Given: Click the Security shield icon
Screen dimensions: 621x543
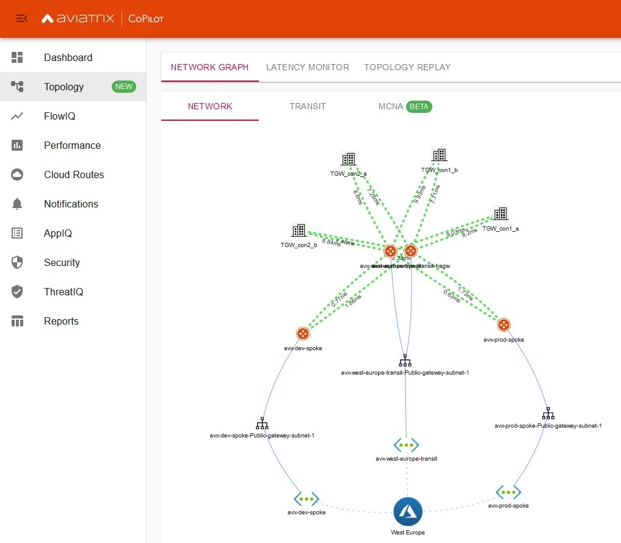Looking at the screenshot, I should [17, 262].
